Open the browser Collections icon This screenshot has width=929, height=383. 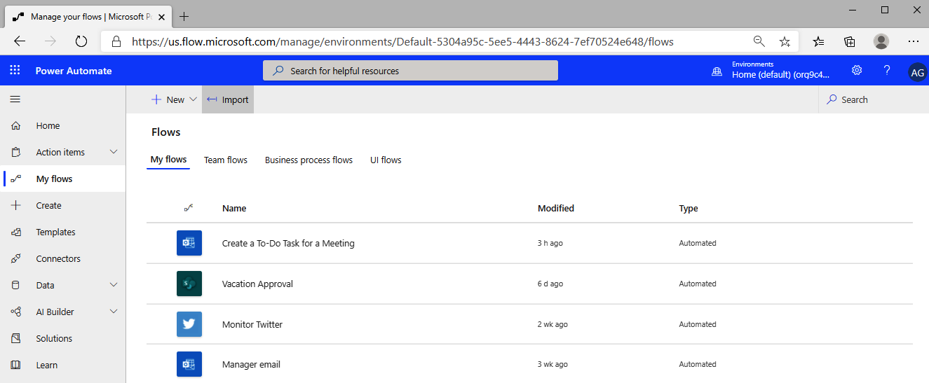coord(850,41)
